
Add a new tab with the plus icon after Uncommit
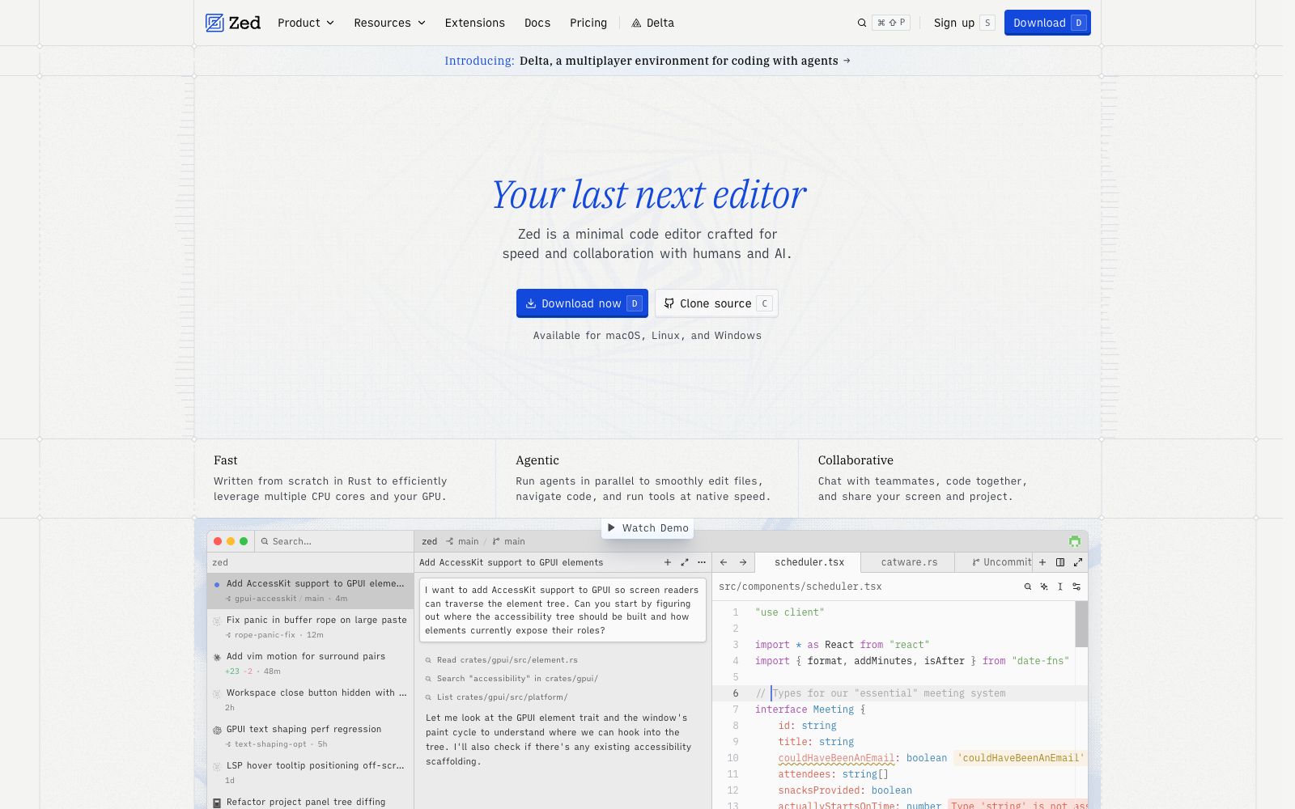click(1042, 562)
